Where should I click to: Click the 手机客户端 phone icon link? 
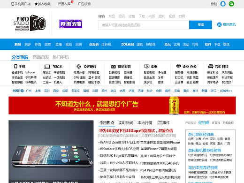[21, 4]
